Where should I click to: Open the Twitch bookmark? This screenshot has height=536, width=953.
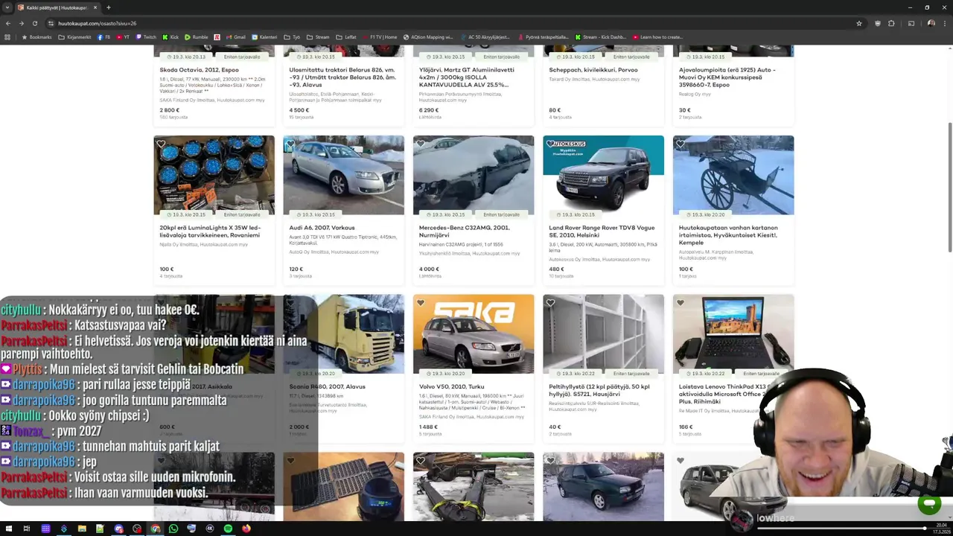coord(146,36)
